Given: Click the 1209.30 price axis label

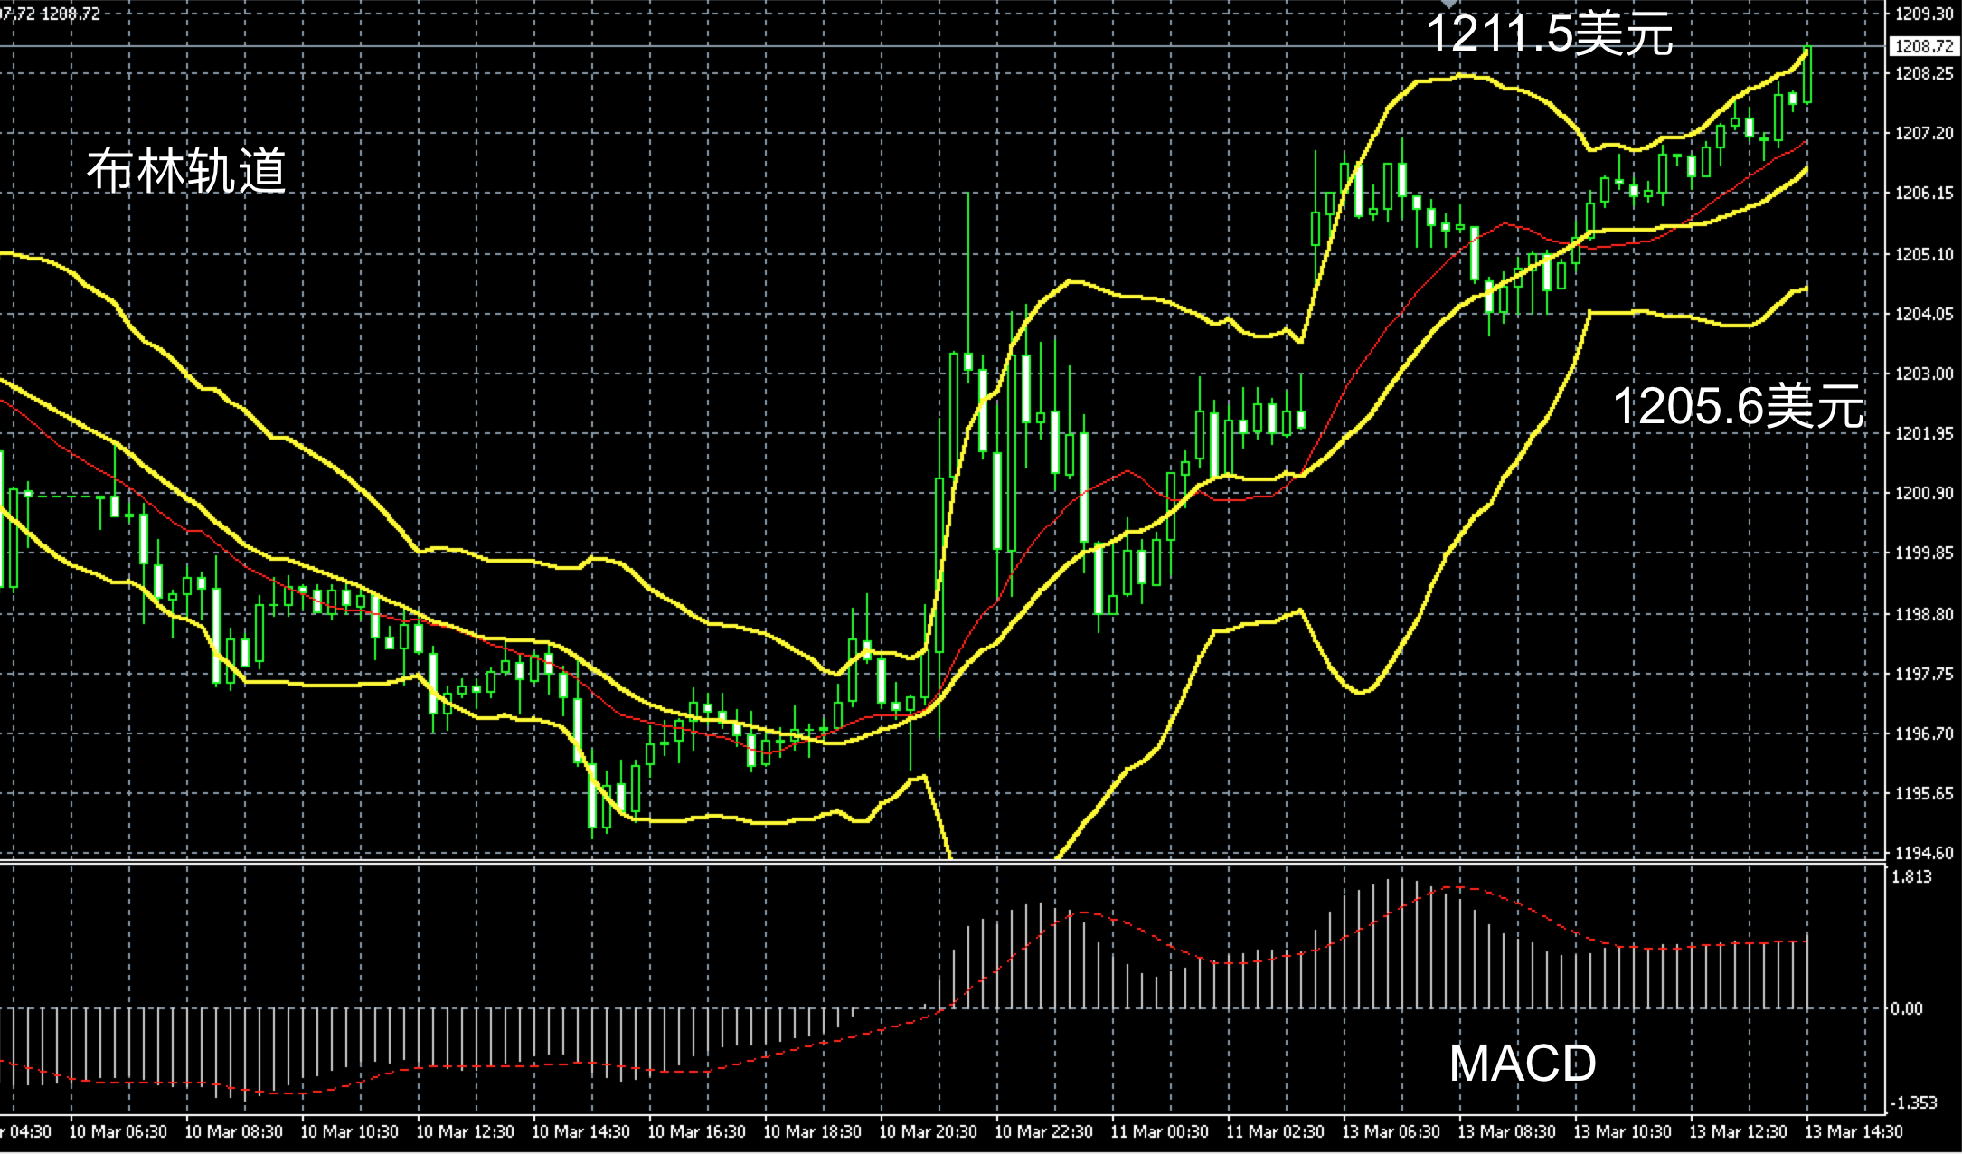Looking at the screenshot, I should click(x=1924, y=14).
